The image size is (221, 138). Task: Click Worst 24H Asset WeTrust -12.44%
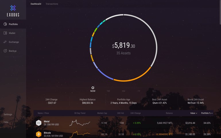pos(196,101)
